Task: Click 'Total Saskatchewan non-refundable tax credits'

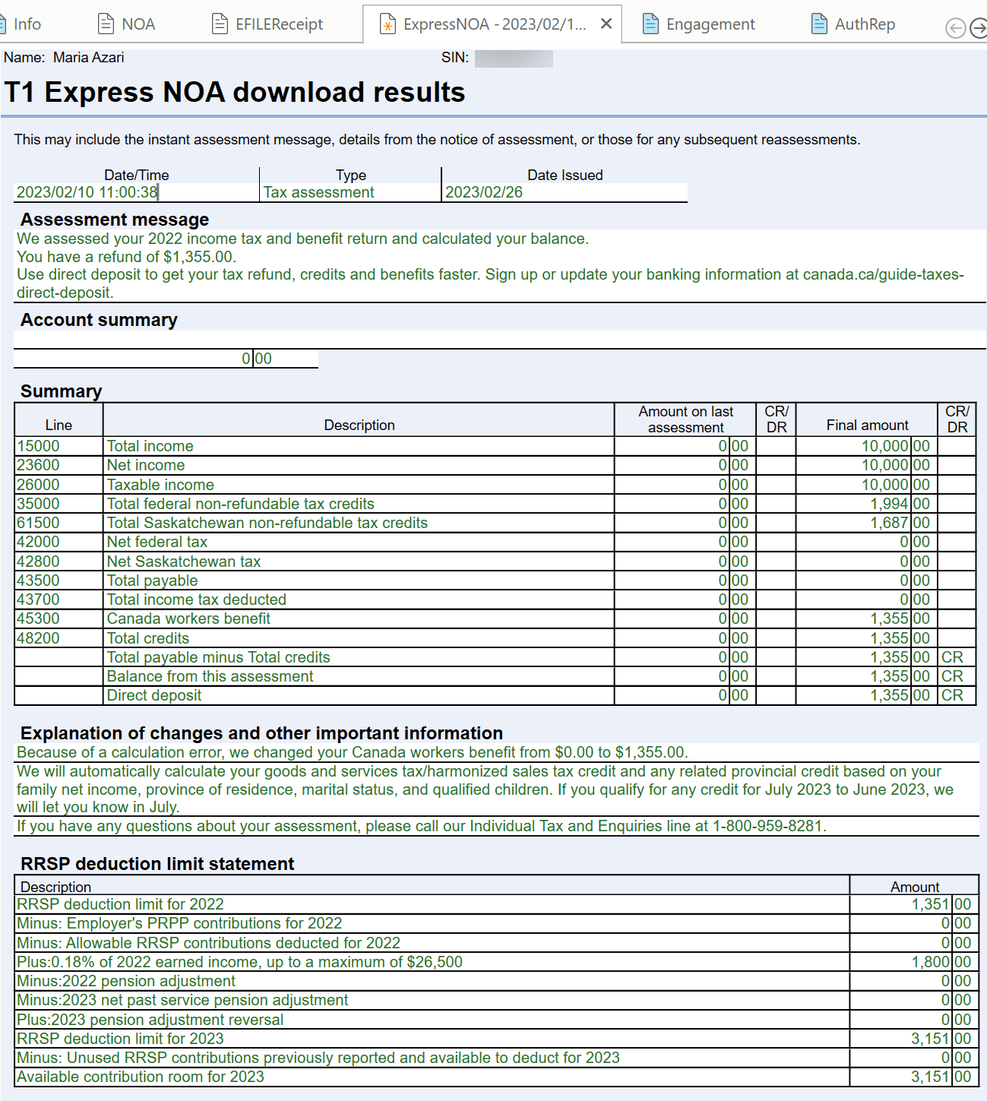Action: pos(267,523)
